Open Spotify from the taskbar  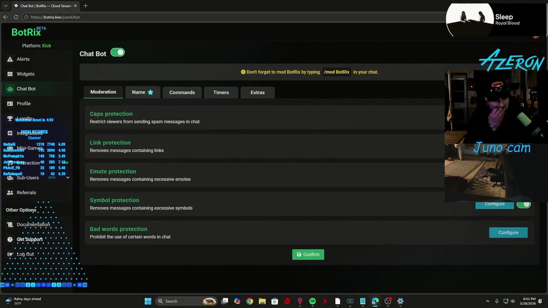(x=313, y=301)
